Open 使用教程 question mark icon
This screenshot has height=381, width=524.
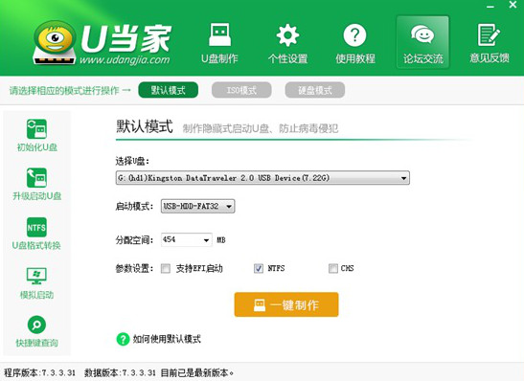tap(354, 34)
